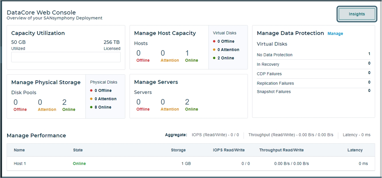Image resolution: width=382 pixels, height=178 pixels.
Task: Sort by the Latency column header
Action: [x=355, y=150]
